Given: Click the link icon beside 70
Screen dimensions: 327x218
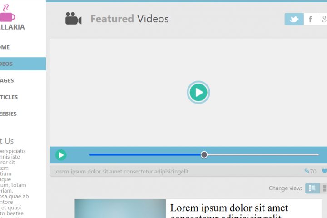Looking at the screenshot, I should [307, 171].
